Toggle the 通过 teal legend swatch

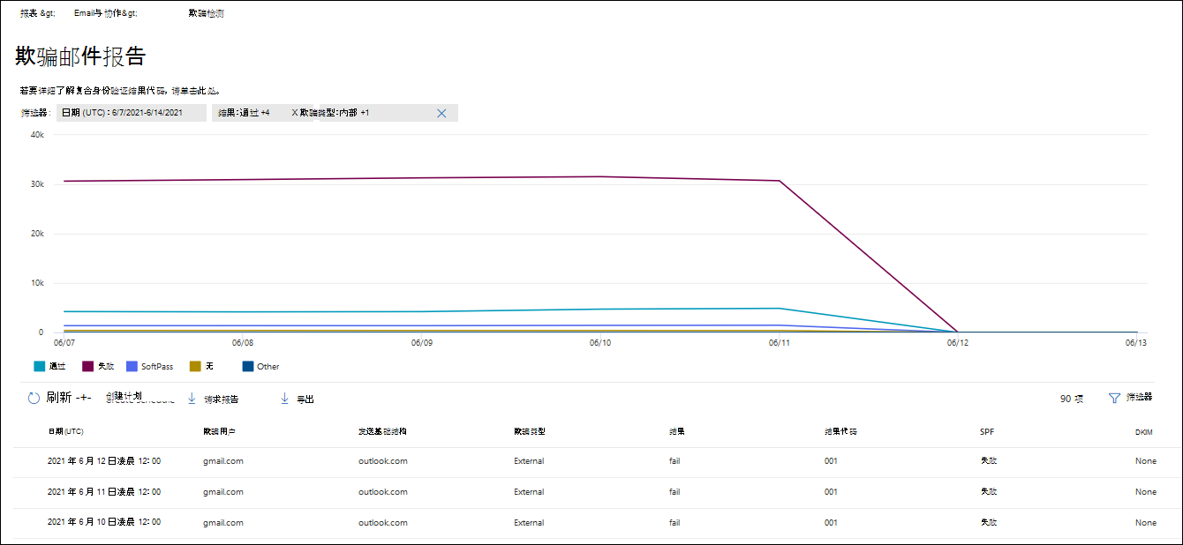pyautogui.click(x=40, y=366)
